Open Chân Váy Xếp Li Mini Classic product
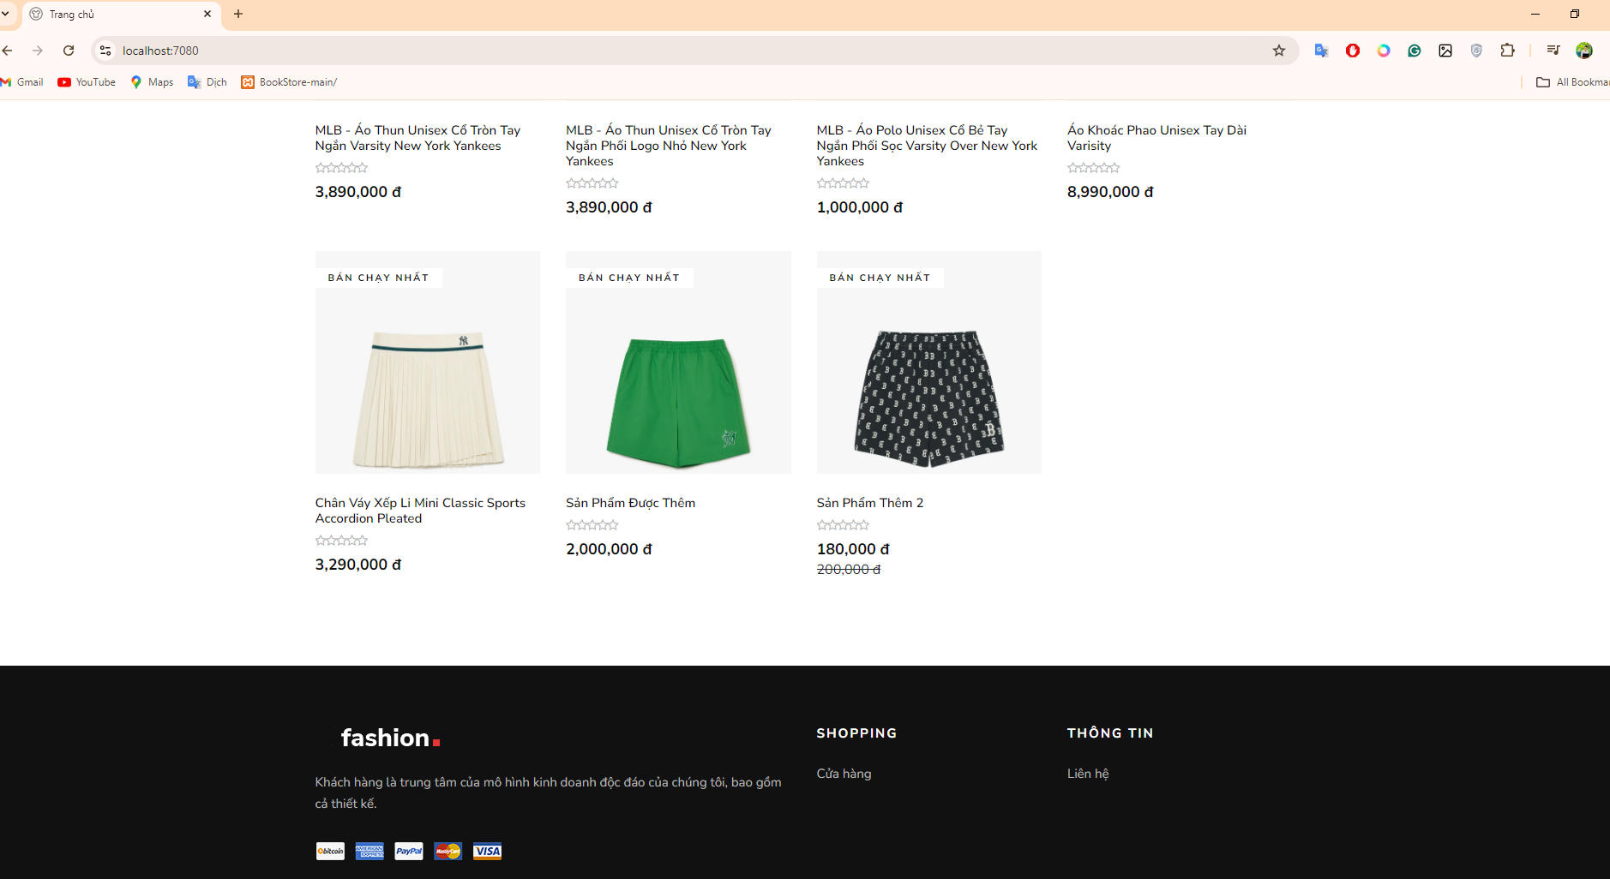This screenshot has height=879, width=1610. click(420, 511)
